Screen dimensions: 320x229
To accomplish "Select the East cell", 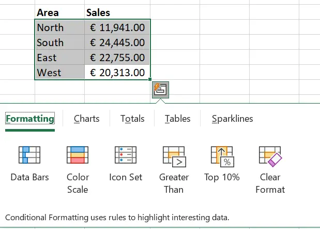I will click(x=59, y=58).
